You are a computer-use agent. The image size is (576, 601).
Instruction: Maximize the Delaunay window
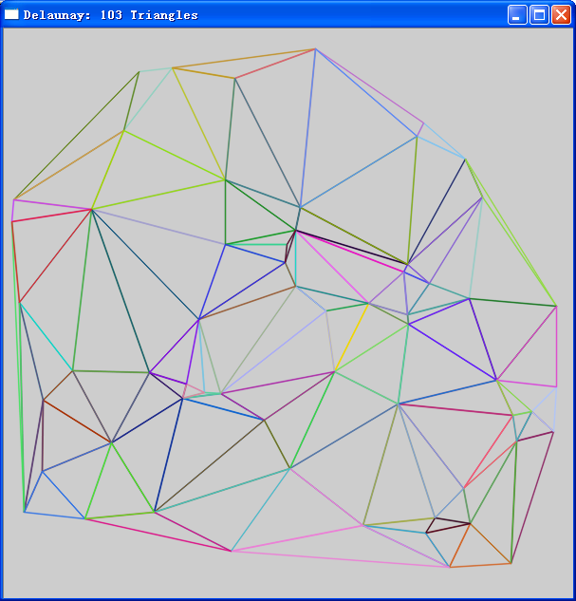[539, 15]
